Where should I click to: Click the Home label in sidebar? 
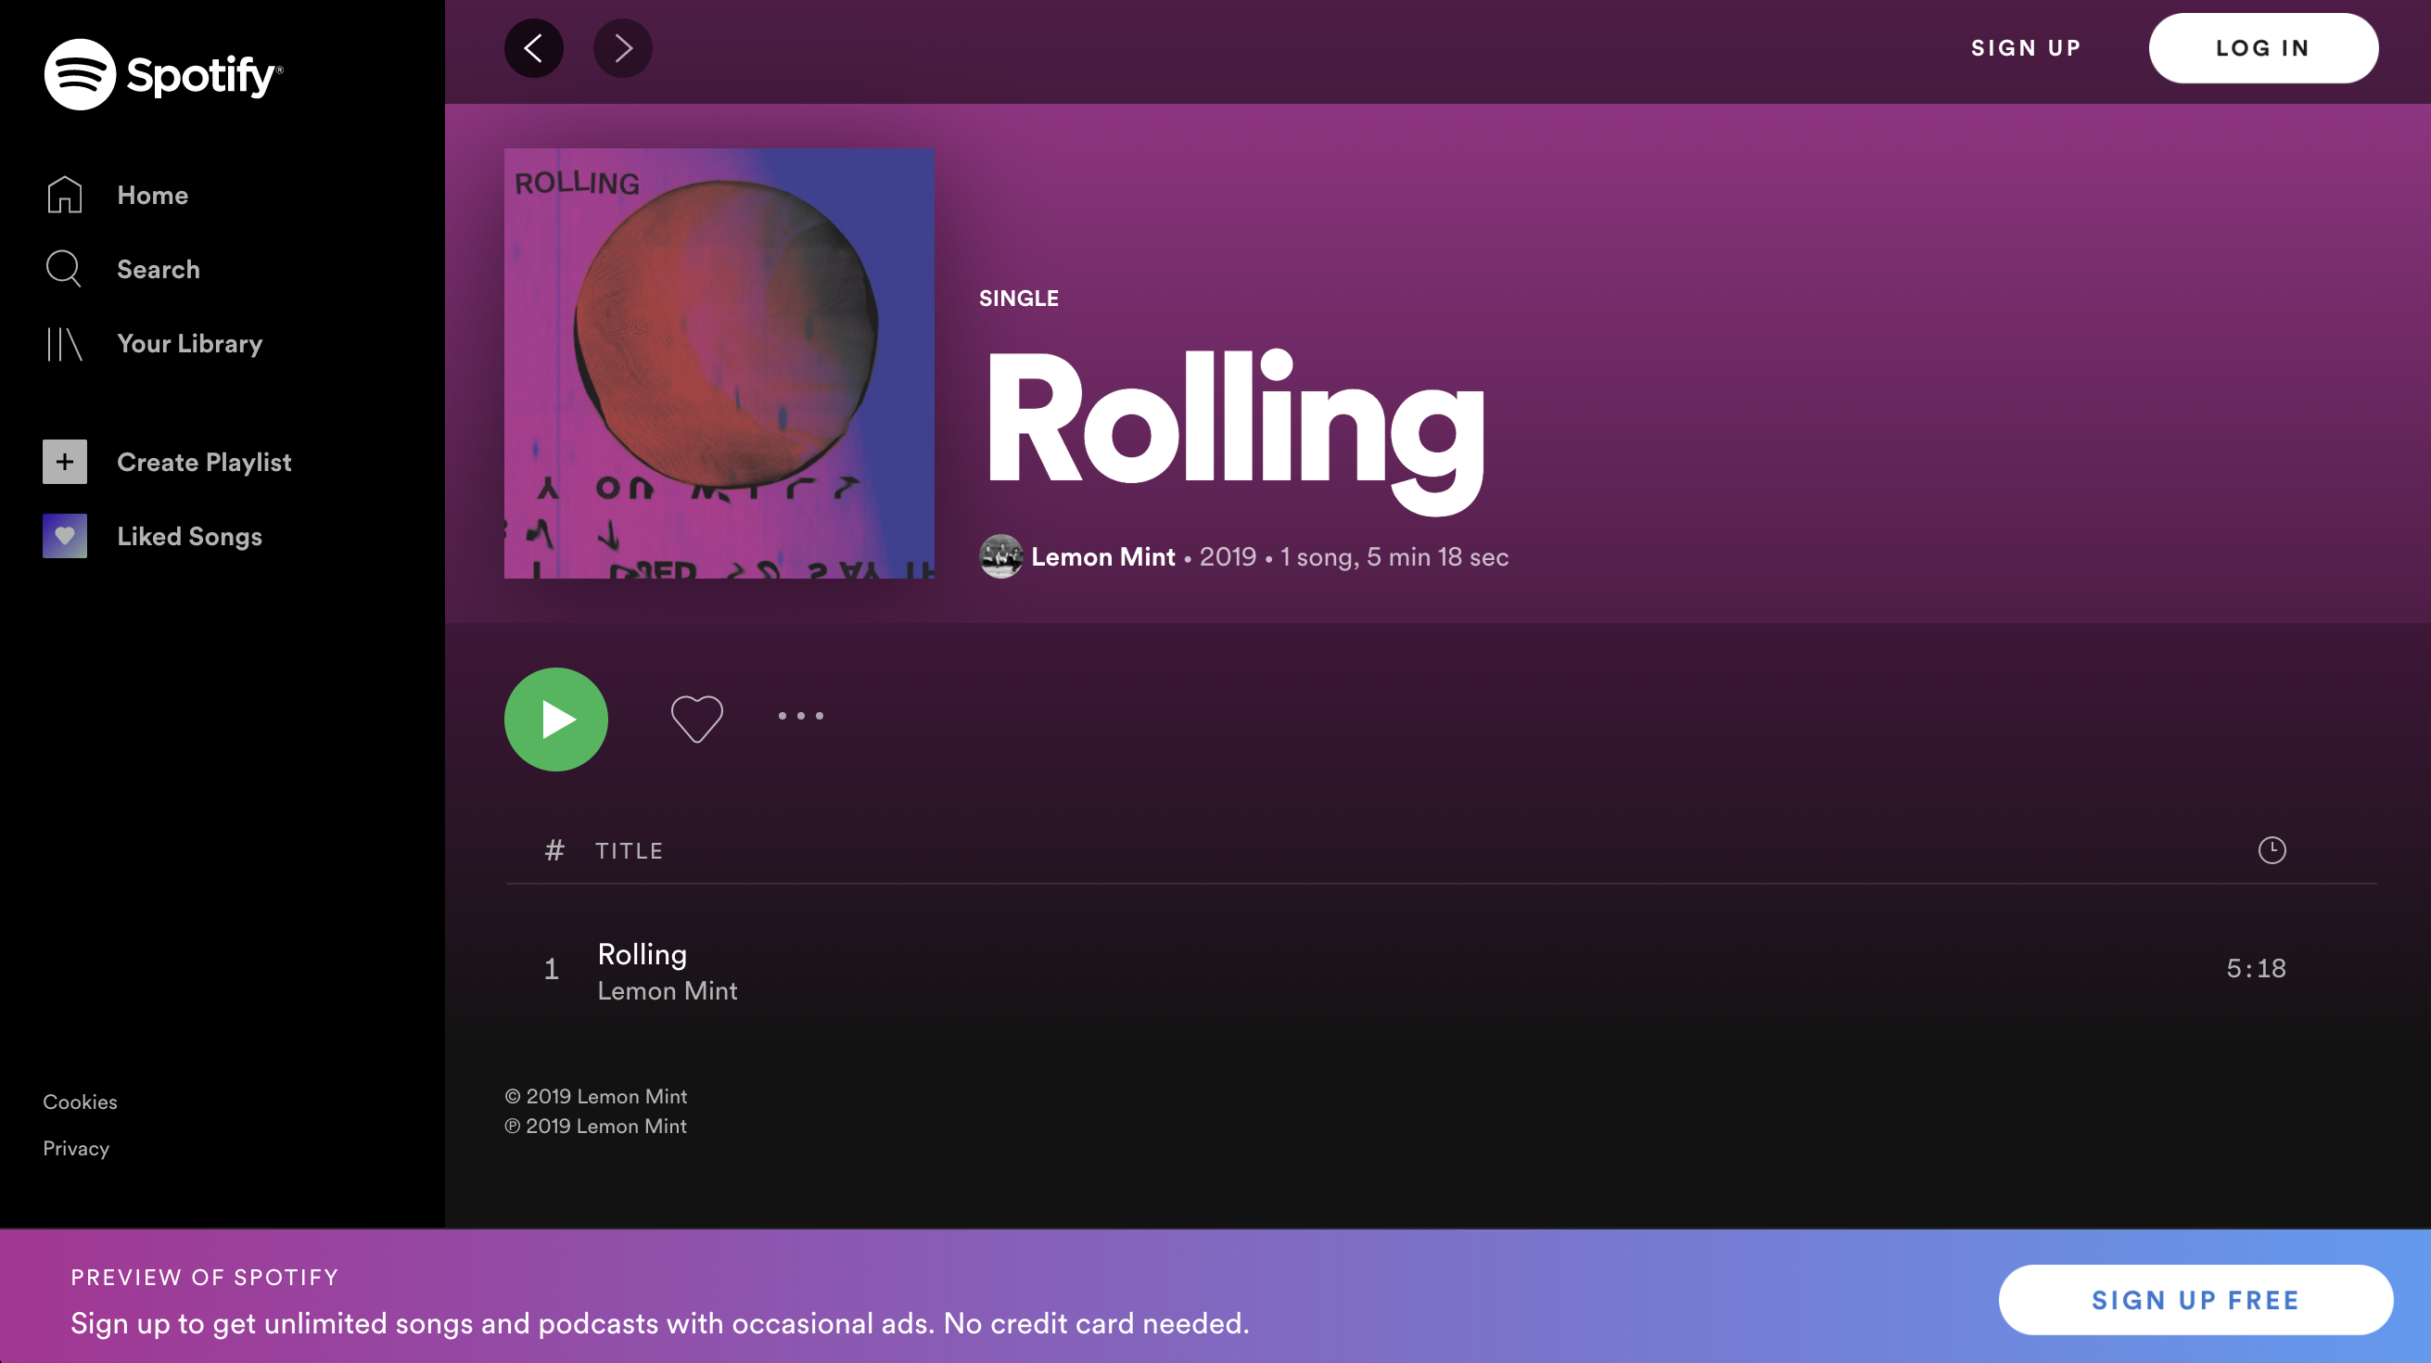(153, 196)
